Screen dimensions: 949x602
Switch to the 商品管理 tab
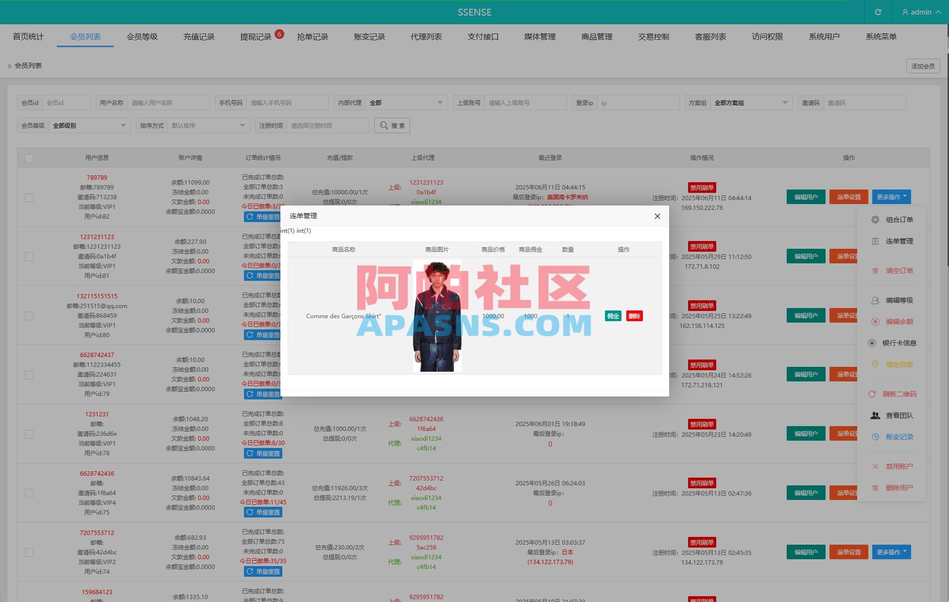[596, 36]
